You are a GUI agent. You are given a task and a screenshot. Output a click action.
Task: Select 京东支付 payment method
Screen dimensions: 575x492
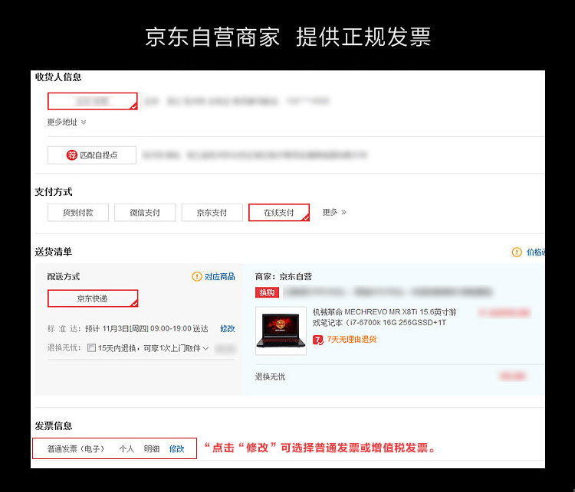pyautogui.click(x=212, y=213)
